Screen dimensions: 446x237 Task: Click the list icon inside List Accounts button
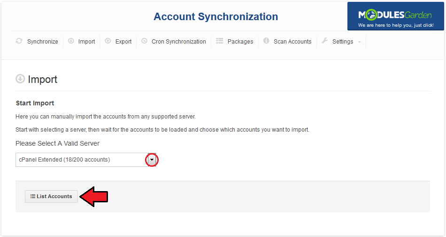(x=33, y=196)
